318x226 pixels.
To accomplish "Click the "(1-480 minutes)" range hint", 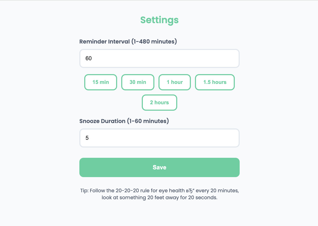I will coord(154,41).
